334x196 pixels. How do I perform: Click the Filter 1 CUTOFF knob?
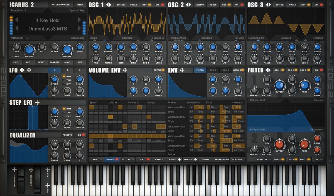point(279,85)
